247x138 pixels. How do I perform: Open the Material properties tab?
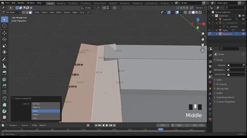[210, 119]
